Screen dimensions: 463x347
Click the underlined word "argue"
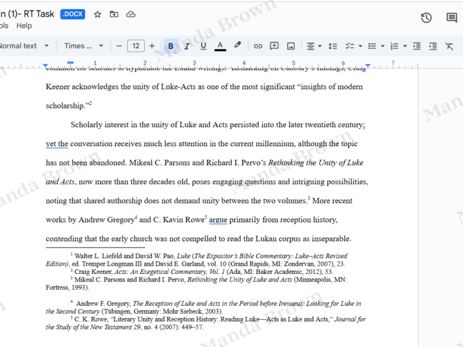click(x=218, y=220)
